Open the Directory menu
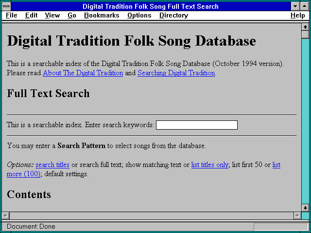Viewport: 311px width, 233px height. [x=174, y=16]
